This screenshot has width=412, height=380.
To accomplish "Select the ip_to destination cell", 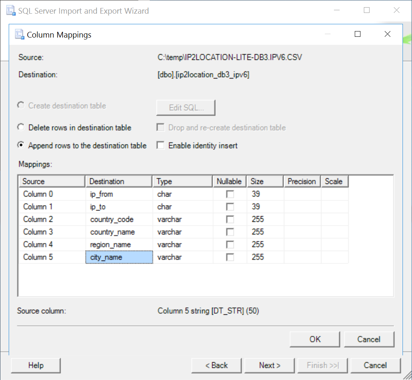I will (119, 207).
